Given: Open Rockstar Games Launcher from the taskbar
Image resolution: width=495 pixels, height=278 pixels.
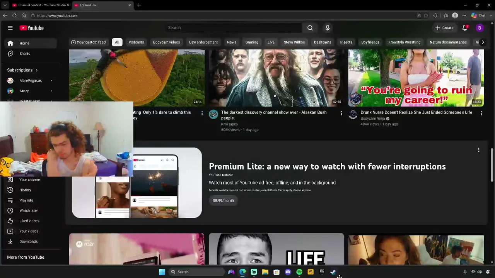Looking at the screenshot, I should 311,272.
